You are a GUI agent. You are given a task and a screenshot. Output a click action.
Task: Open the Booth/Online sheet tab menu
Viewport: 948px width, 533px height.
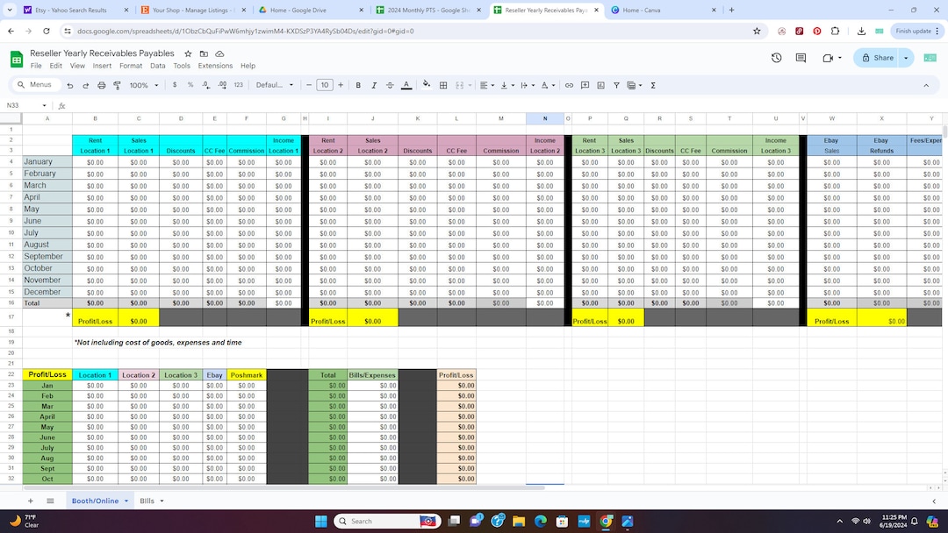[x=126, y=501]
